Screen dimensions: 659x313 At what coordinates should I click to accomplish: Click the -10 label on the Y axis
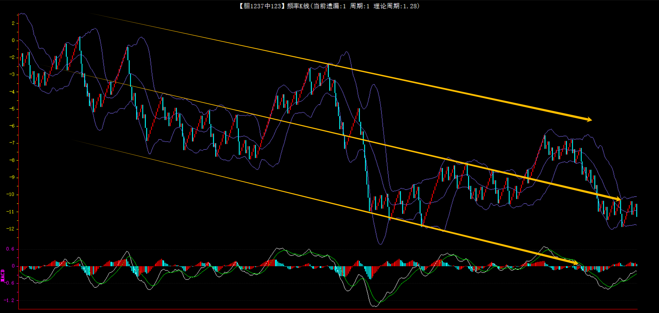click(x=10, y=194)
